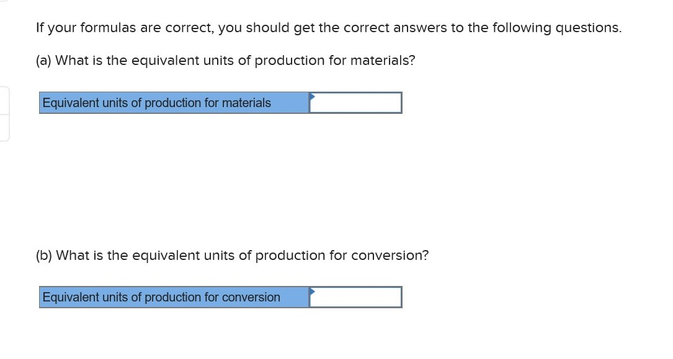Click the '(b)' label before the conversion question

click(x=43, y=255)
